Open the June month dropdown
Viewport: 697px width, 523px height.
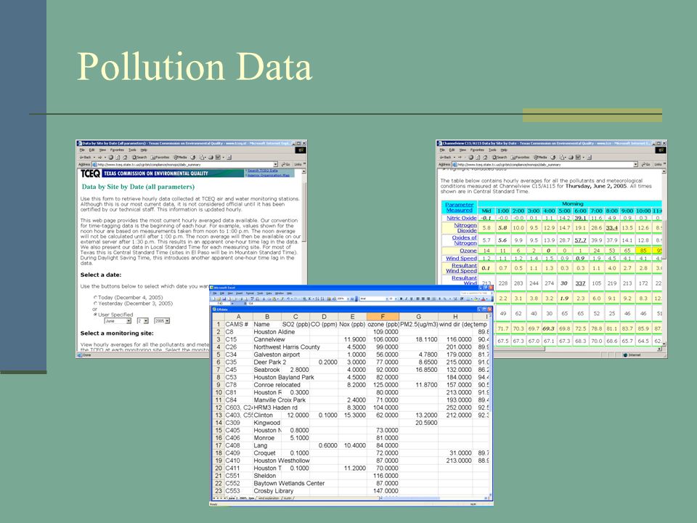[129, 320]
